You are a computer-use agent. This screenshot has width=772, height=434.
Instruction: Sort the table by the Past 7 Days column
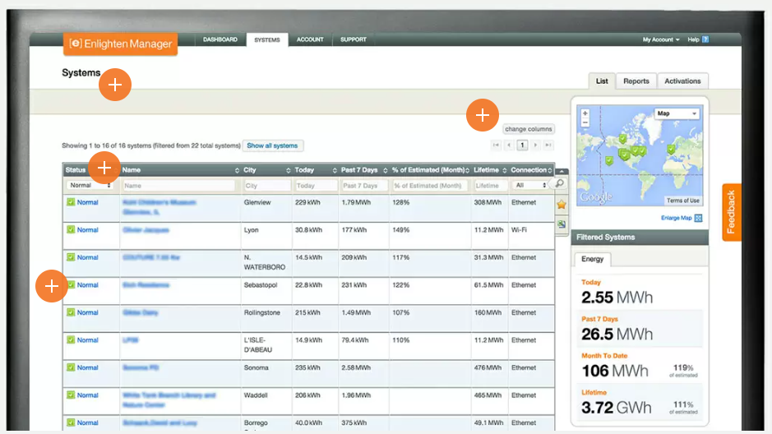tap(364, 170)
